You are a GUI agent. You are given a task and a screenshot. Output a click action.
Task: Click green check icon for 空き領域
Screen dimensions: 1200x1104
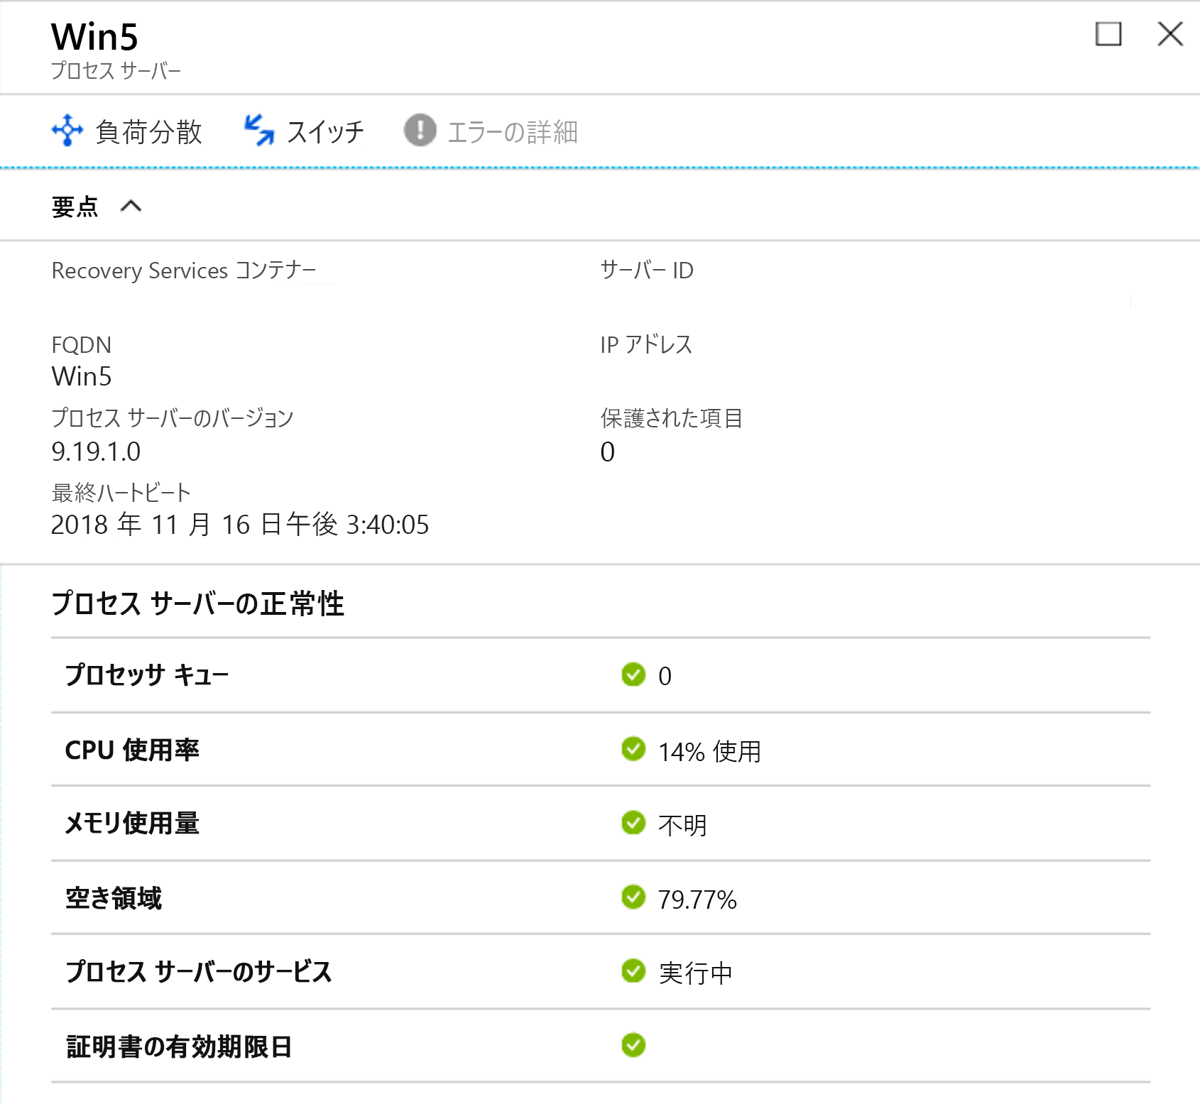click(633, 897)
